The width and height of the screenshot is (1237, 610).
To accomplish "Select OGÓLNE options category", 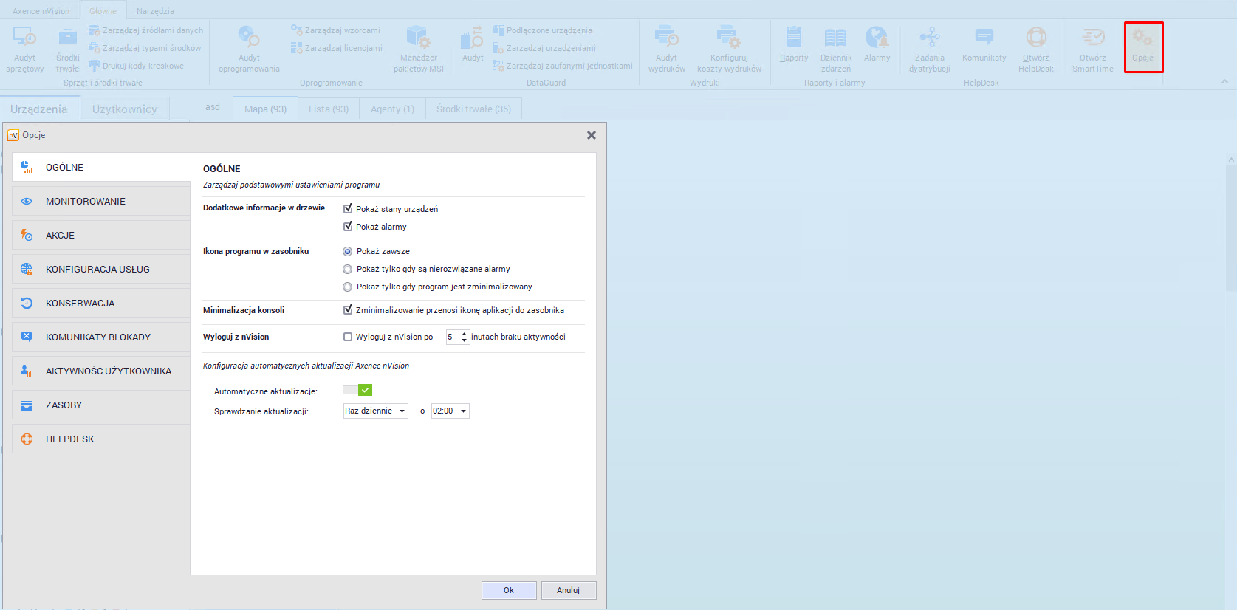I will tap(101, 167).
